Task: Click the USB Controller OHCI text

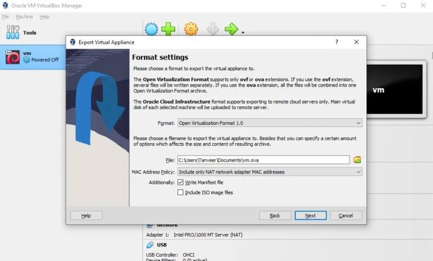Action: click(170, 255)
